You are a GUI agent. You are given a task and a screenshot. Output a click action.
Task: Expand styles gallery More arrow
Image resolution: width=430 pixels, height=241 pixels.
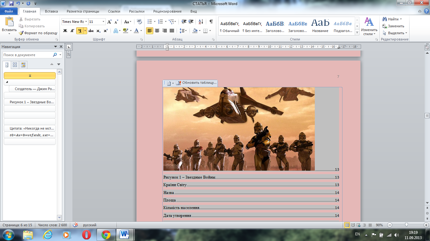[x=357, y=32]
